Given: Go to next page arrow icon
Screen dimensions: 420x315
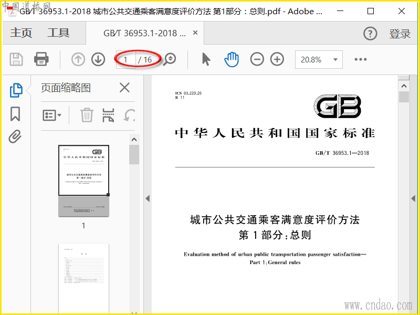Looking at the screenshot, I should coord(98,59).
